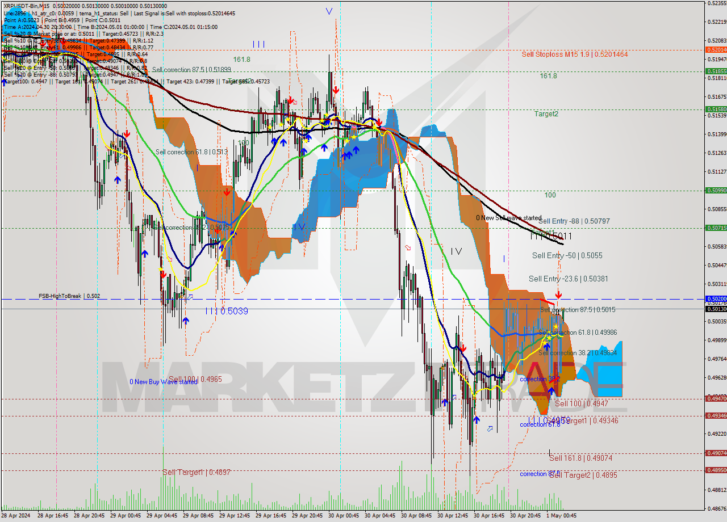727x522 pixels.
Task: Click the blue 'correction 87.5' label
Action: pos(540,474)
